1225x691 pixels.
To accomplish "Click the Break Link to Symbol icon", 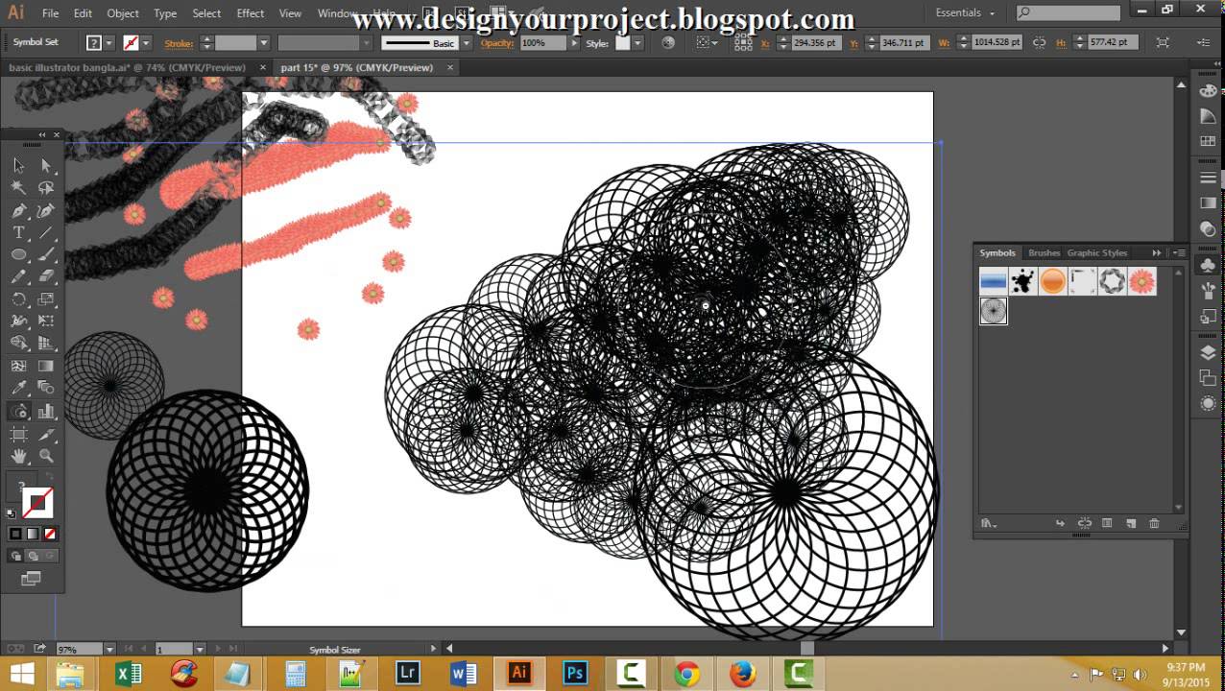I will click(1084, 523).
